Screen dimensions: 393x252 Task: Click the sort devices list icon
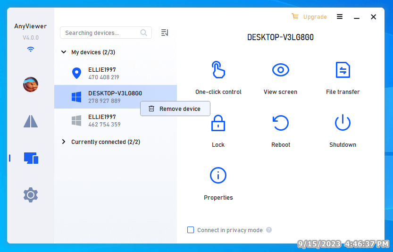164,33
